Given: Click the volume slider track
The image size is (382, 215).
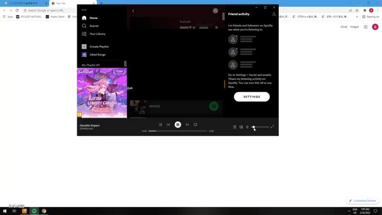Looking at the screenshot, I should click(x=260, y=127).
